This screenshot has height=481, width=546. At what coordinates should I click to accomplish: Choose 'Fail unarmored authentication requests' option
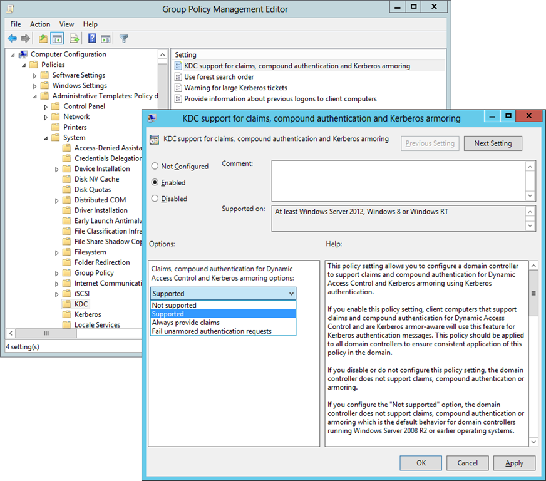tap(211, 331)
